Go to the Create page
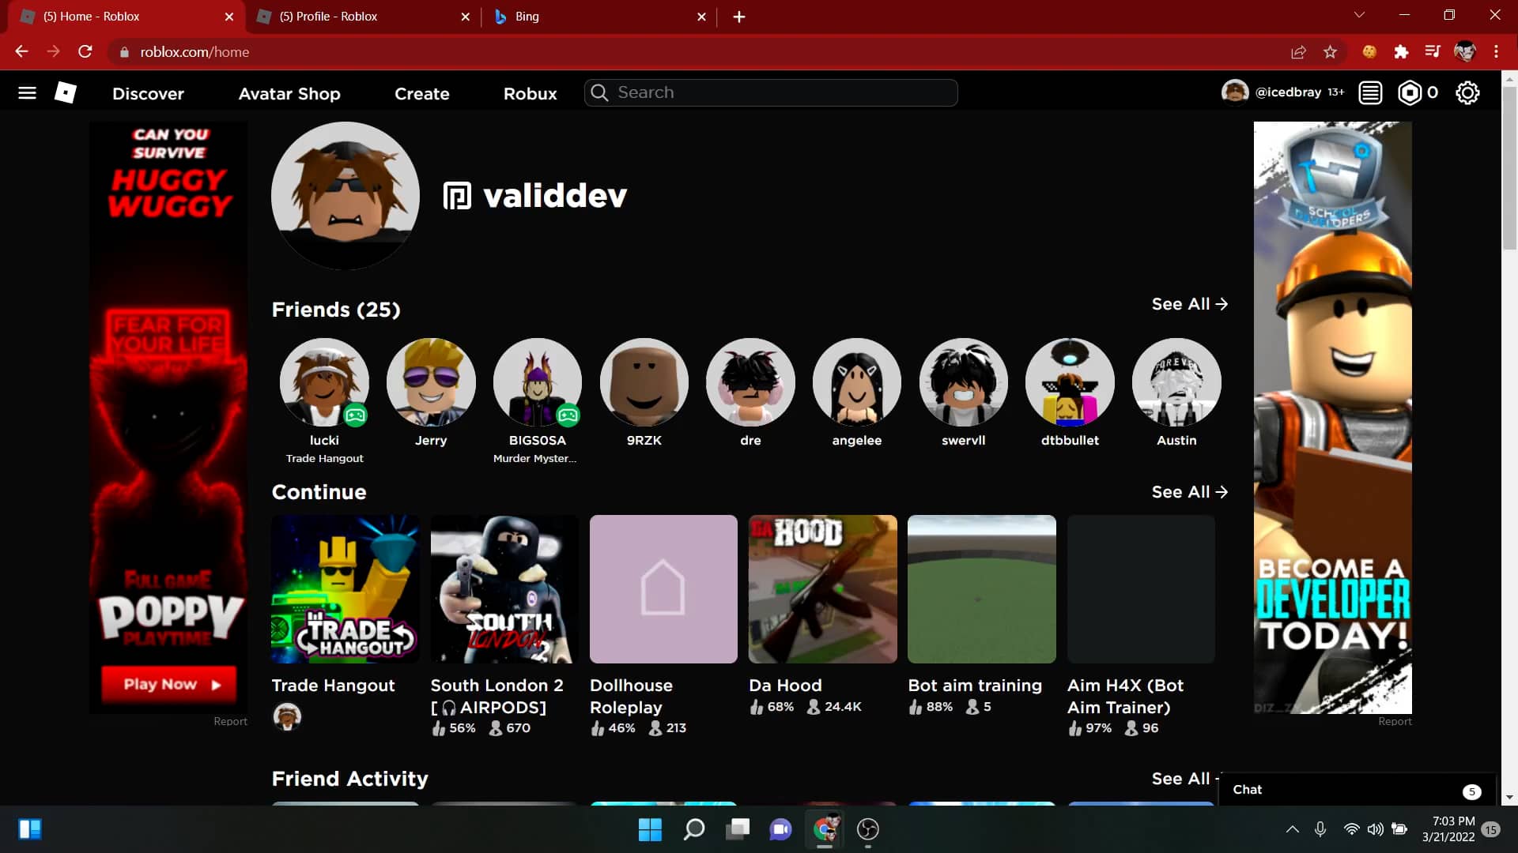 [x=422, y=94]
